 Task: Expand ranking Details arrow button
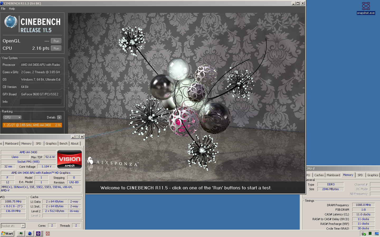pos(59,117)
